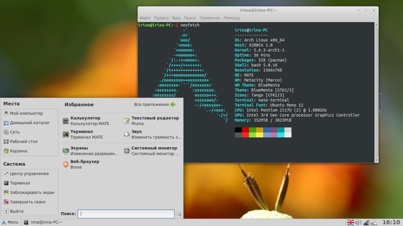Image resolution: width=403 pixels, height=226 pixels.
Task: Click the terminal vertical scrollbar
Action: pyautogui.click(x=376, y=92)
